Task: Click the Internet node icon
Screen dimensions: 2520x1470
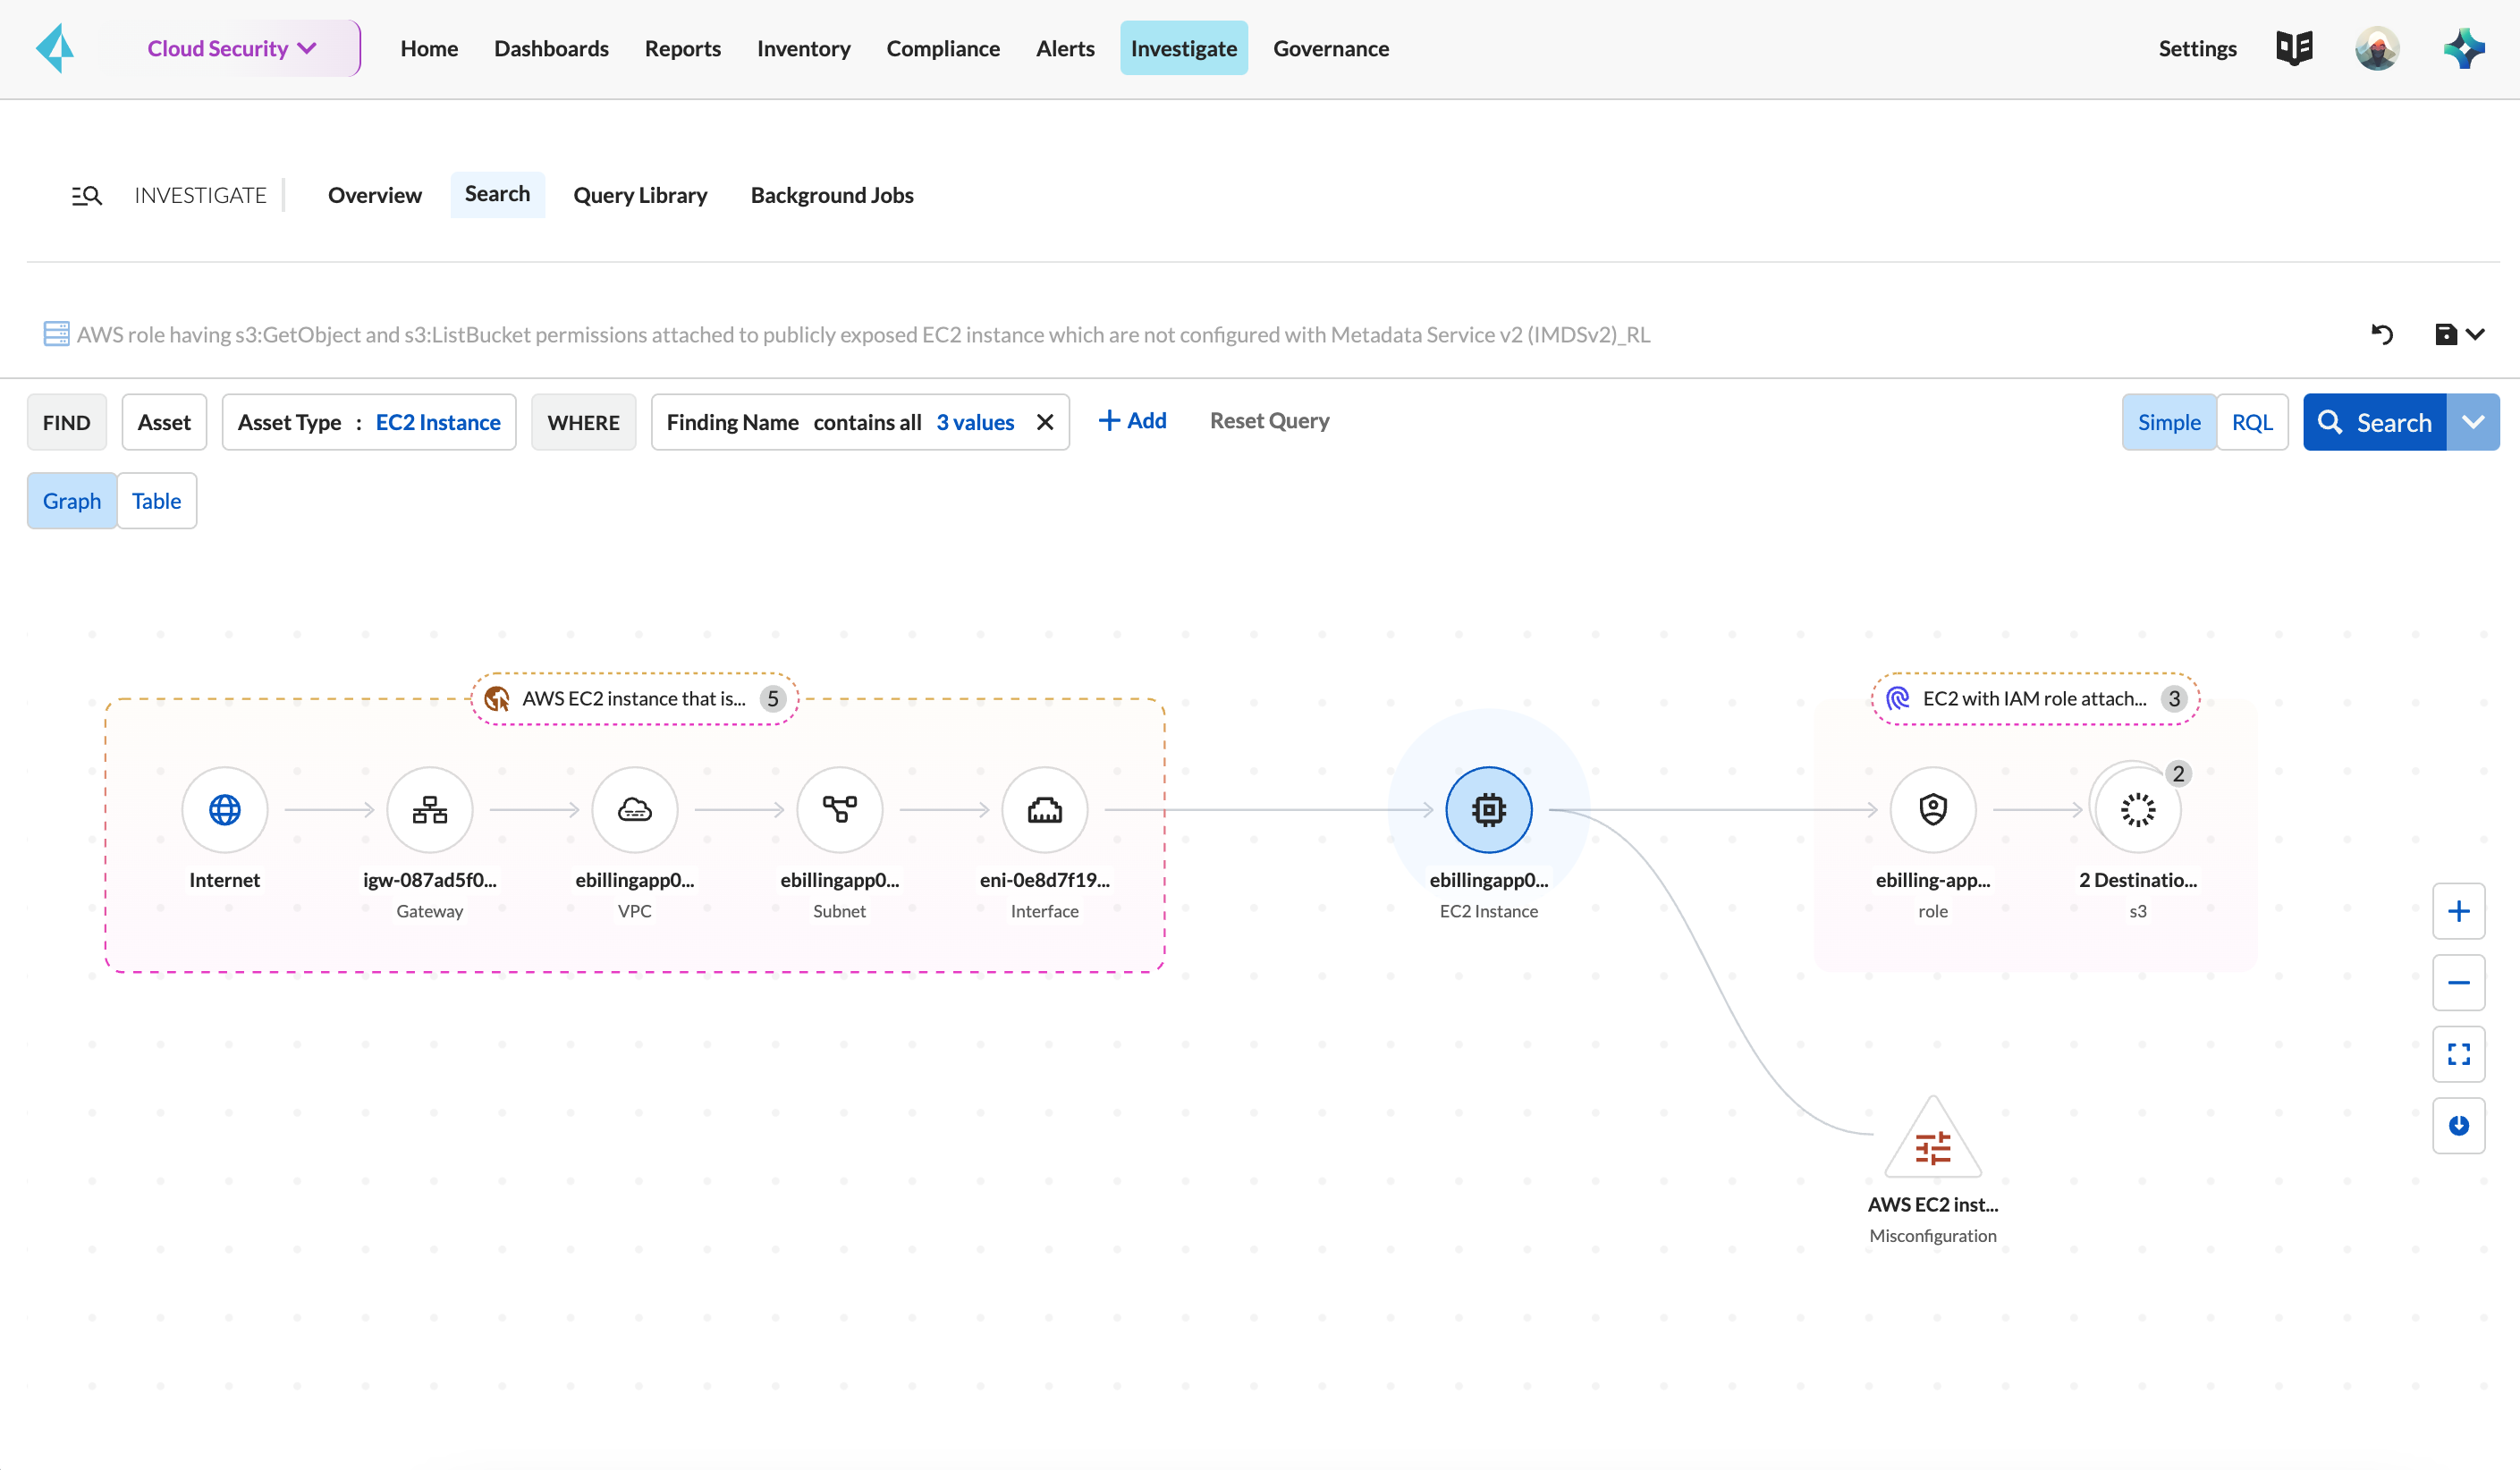Action: pos(224,810)
